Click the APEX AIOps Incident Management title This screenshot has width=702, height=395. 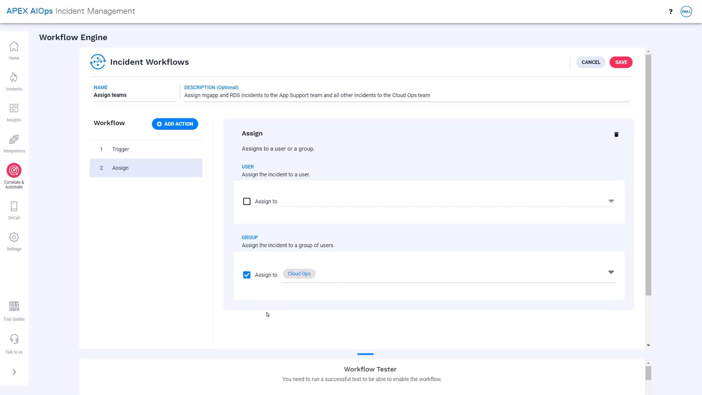tap(71, 11)
